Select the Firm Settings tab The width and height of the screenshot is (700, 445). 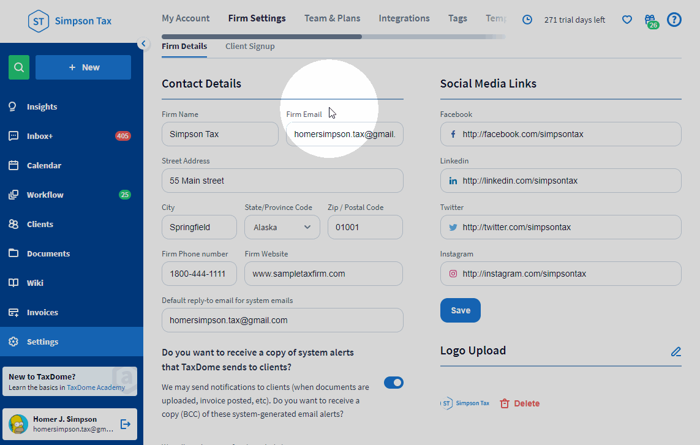tap(257, 18)
